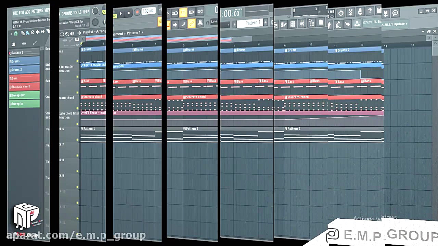Toggle the 3.2 countdown before recording icon
This screenshot has width=438, height=246.
coord(183,12)
